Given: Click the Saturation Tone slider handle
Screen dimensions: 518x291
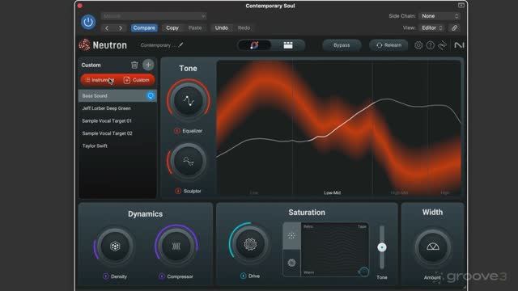Looking at the screenshot, I should pos(382,247).
